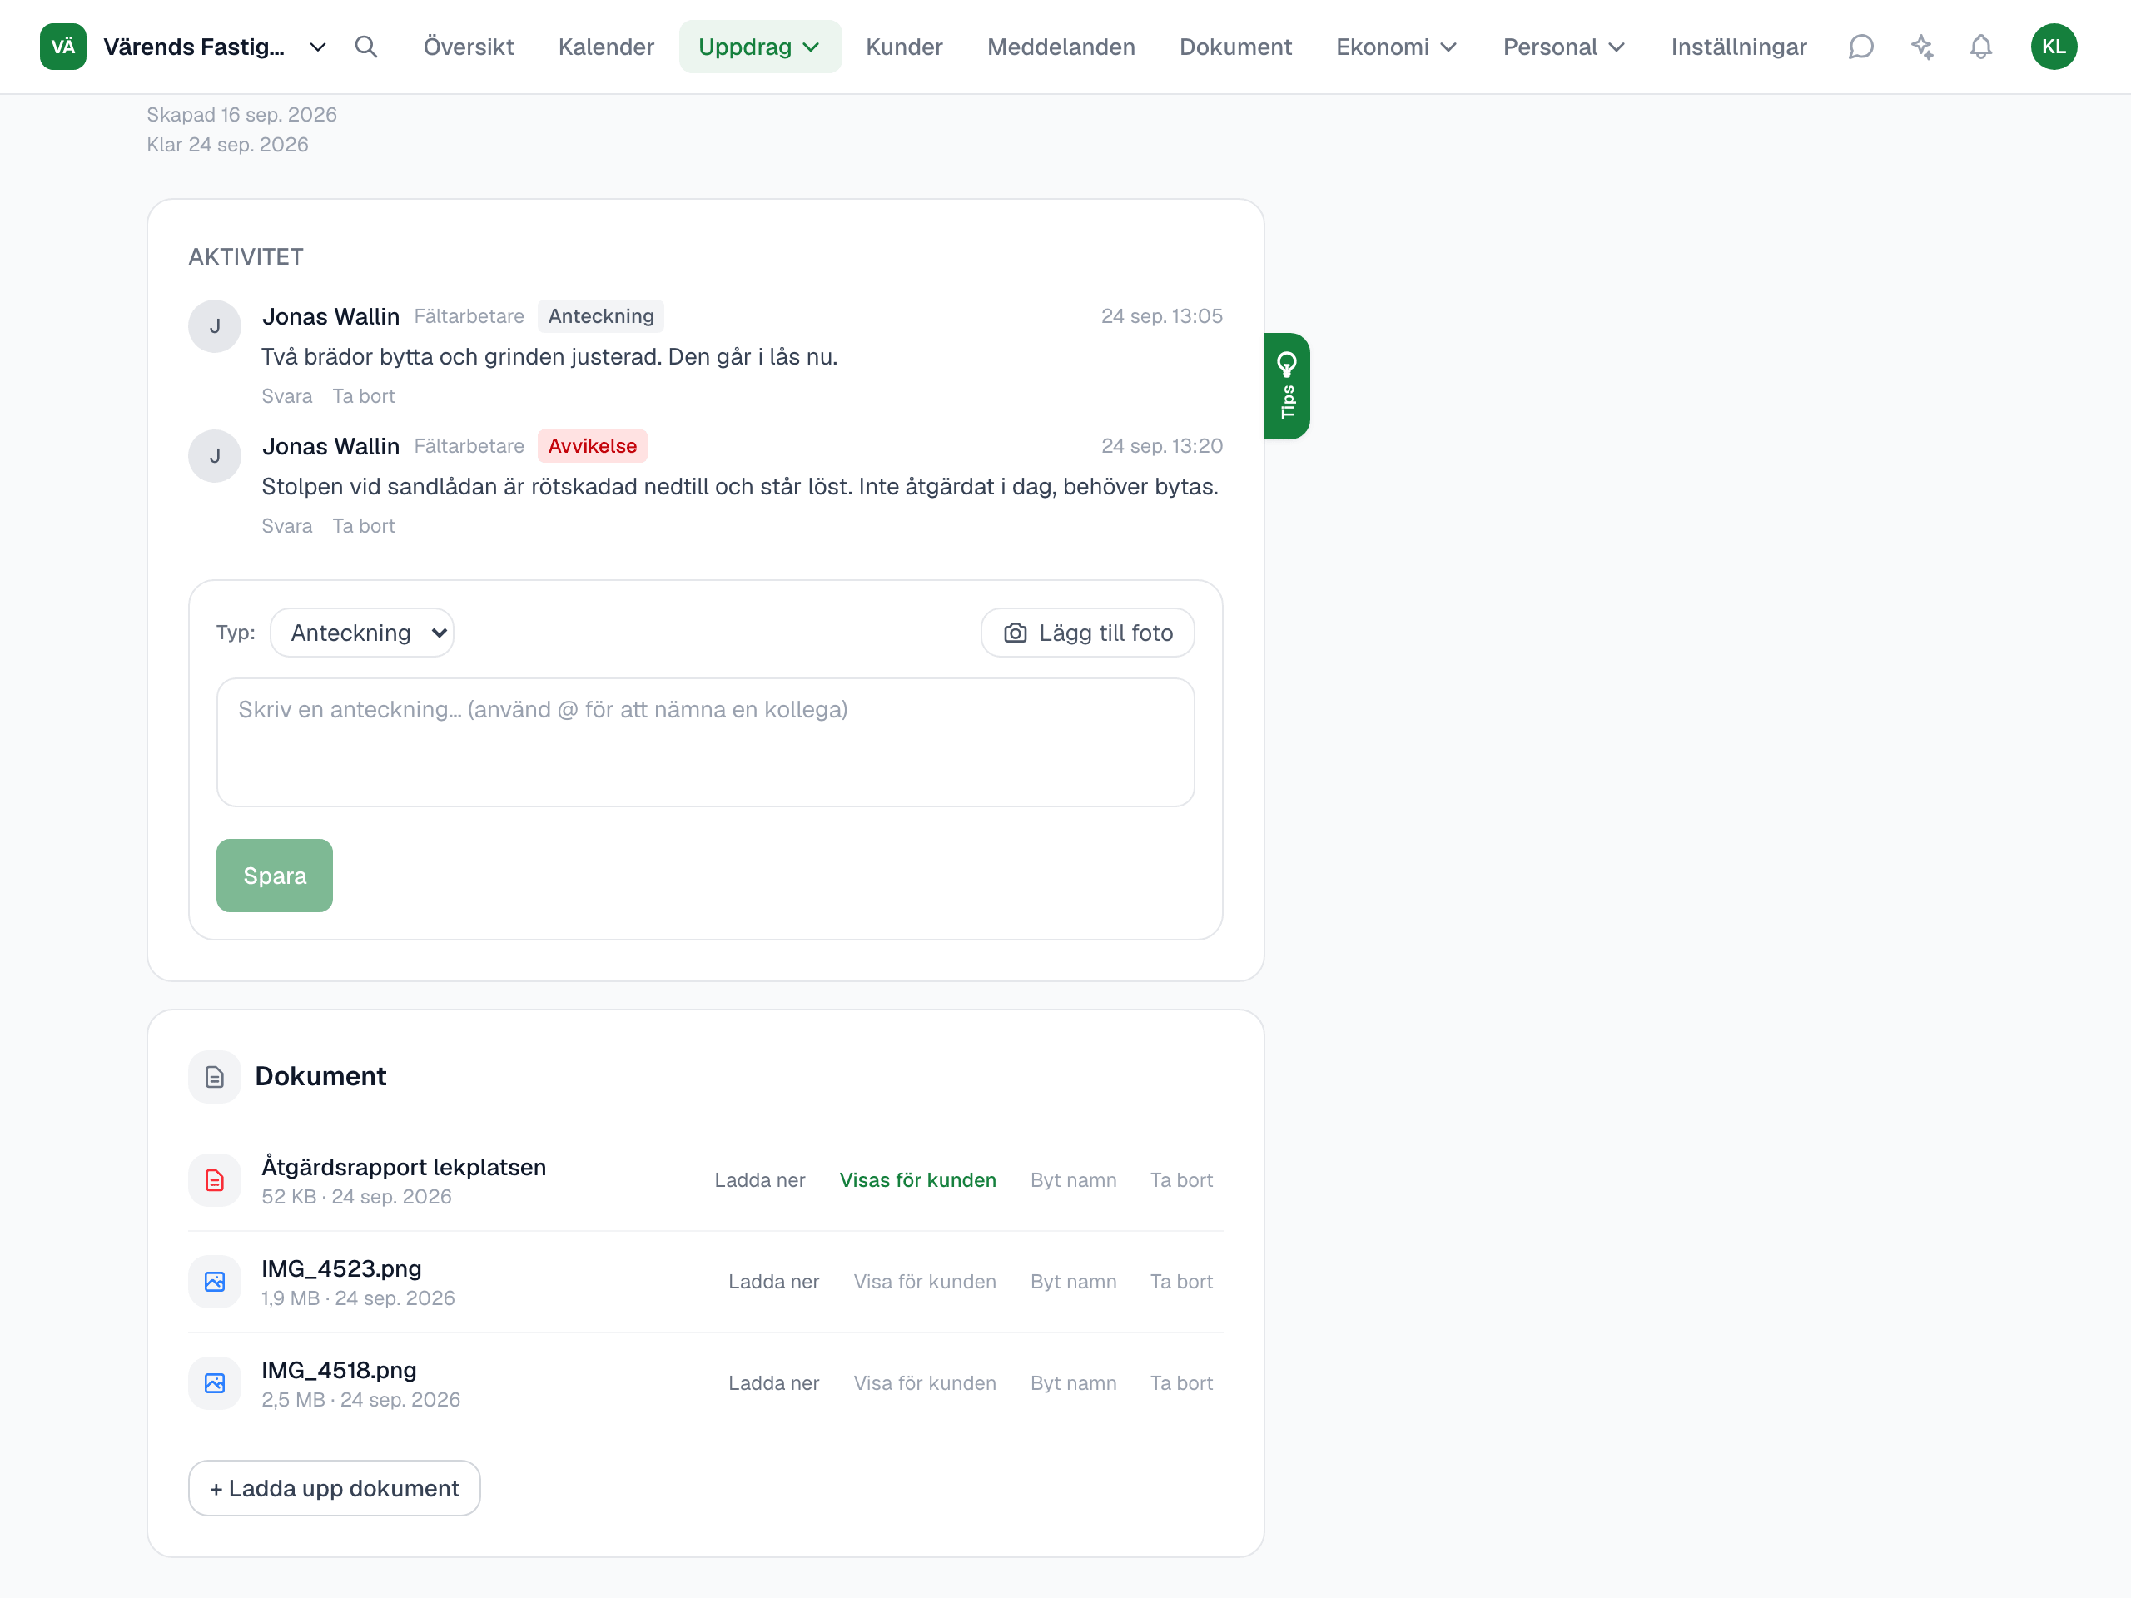Open the KL user avatar menu
This screenshot has height=1598, width=2131.
[x=2054, y=47]
